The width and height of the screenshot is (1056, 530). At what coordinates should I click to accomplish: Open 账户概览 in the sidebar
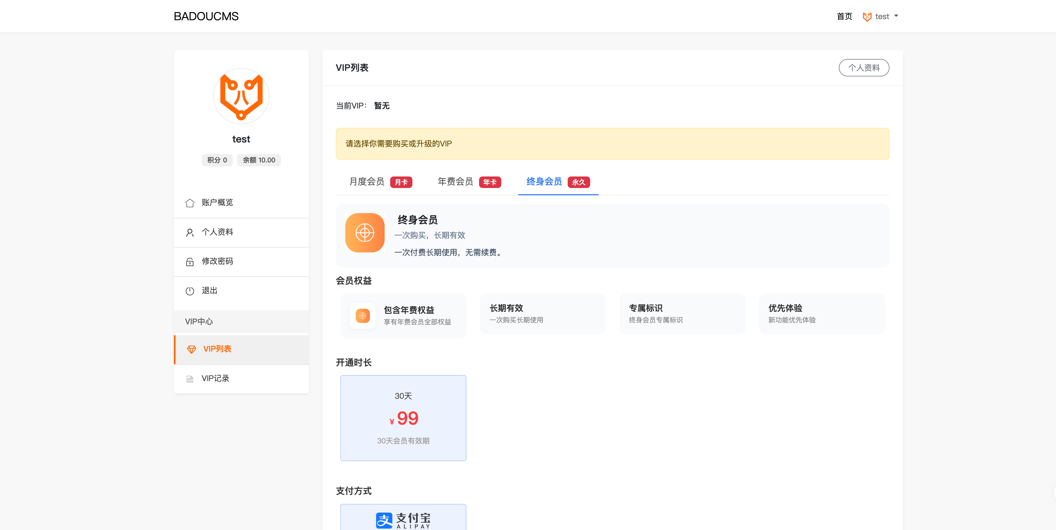coord(241,203)
